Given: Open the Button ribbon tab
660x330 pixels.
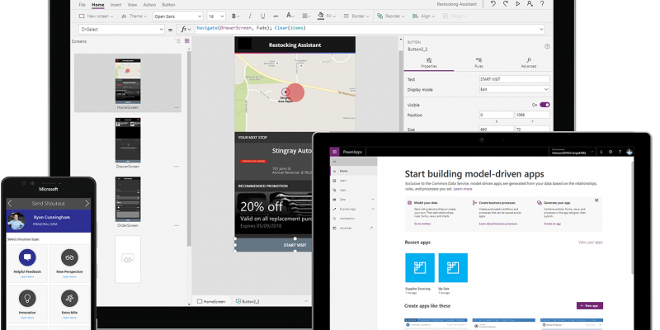Looking at the screenshot, I should (168, 5).
